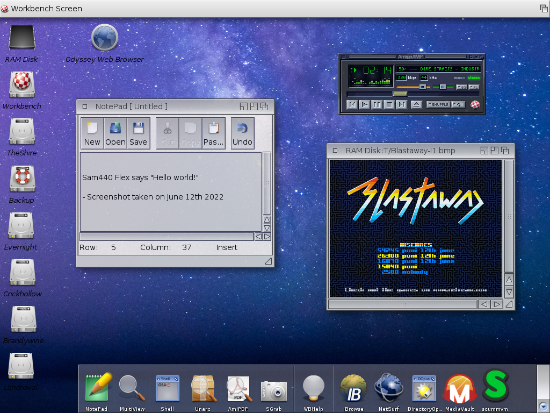Screen dimensions: 550x413
Task: Click NotePad horizontal scroll right arrow
Action: [x=267, y=237]
